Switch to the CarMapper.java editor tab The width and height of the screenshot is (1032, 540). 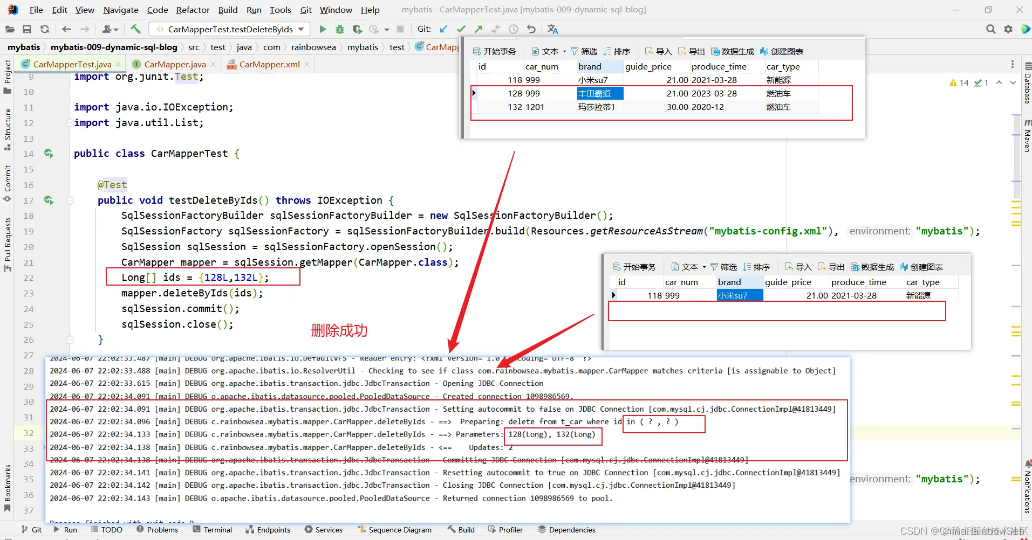[175, 64]
